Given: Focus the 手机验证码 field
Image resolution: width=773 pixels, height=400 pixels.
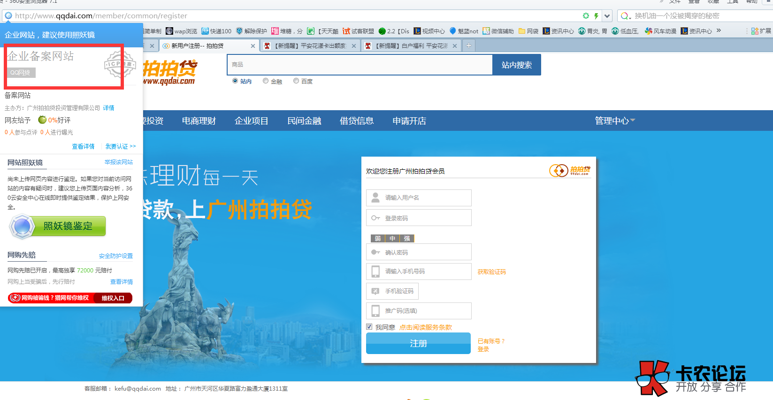Looking at the screenshot, I should 392,291.
